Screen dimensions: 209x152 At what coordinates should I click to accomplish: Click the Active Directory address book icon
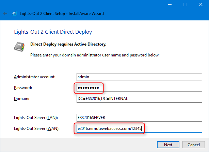pos(19,47)
